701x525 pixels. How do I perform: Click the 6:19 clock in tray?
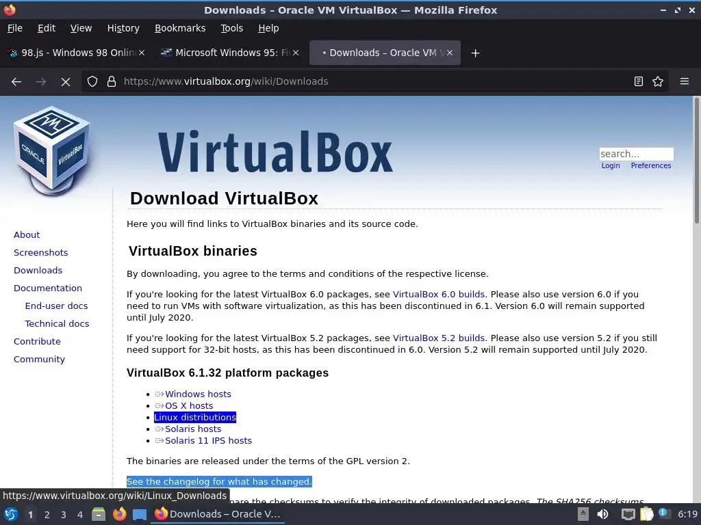687,514
